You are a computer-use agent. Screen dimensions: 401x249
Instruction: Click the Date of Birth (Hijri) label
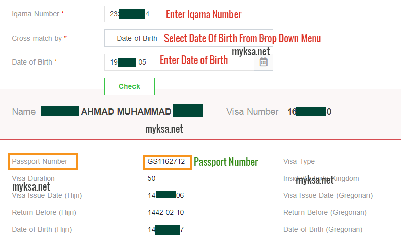(x=42, y=229)
